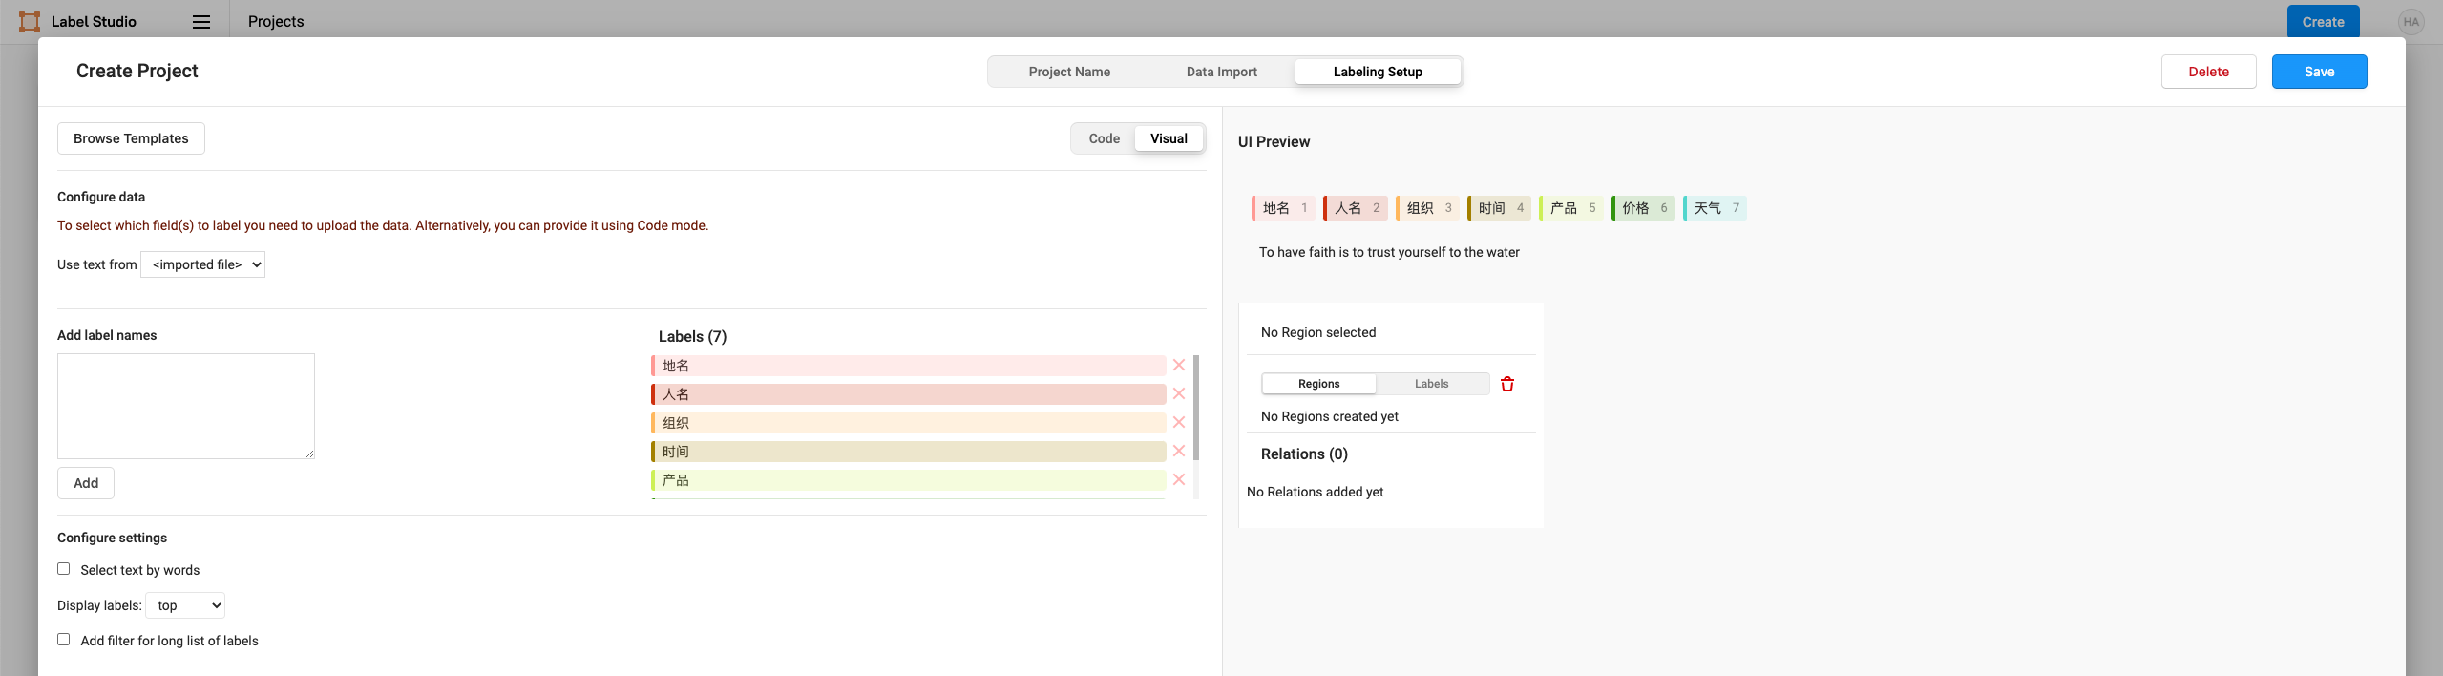Open the Use text from dropdown
The height and width of the screenshot is (676, 2443).
tap(202, 264)
